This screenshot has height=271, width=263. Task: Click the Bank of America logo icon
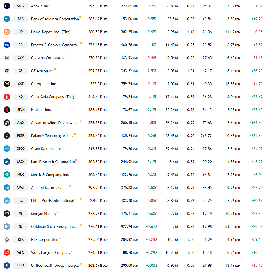click(x=7, y=19)
